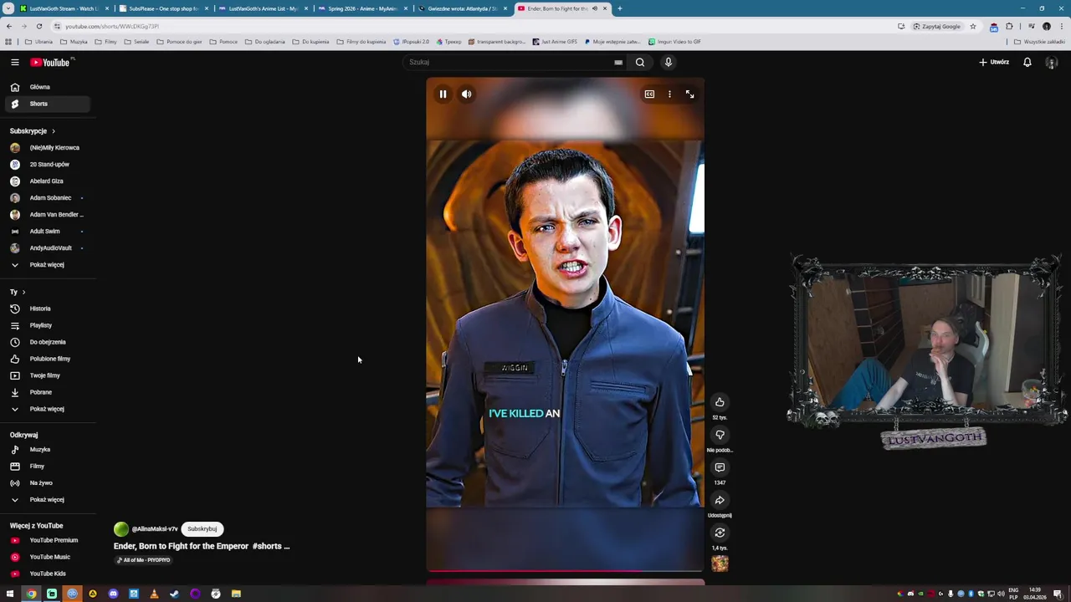This screenshot has height=602, width=1071.
Task: Open the Utwórz create button
Action: [994, 62]
